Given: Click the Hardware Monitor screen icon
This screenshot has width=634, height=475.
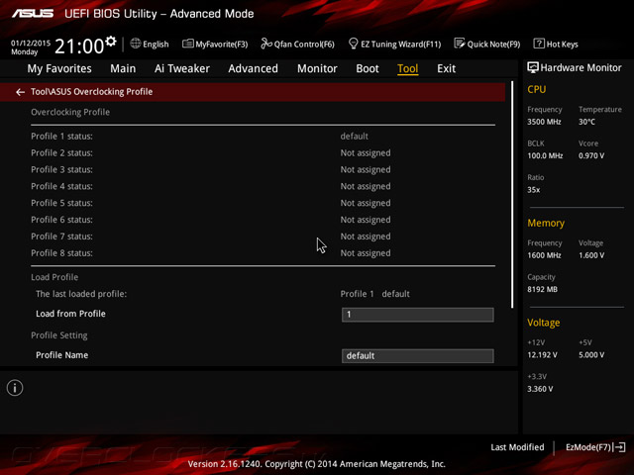Looking at the screenshot, I should (x=533, y=68).
